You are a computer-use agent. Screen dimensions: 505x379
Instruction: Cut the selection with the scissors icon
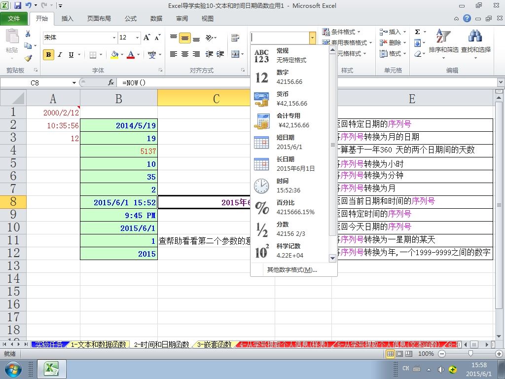coord(28,34)
